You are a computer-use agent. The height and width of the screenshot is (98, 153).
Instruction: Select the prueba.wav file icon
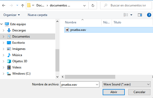(x=67, y=30)
